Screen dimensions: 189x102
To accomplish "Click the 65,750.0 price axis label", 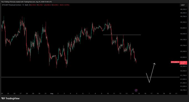I will tap(183, 16).
